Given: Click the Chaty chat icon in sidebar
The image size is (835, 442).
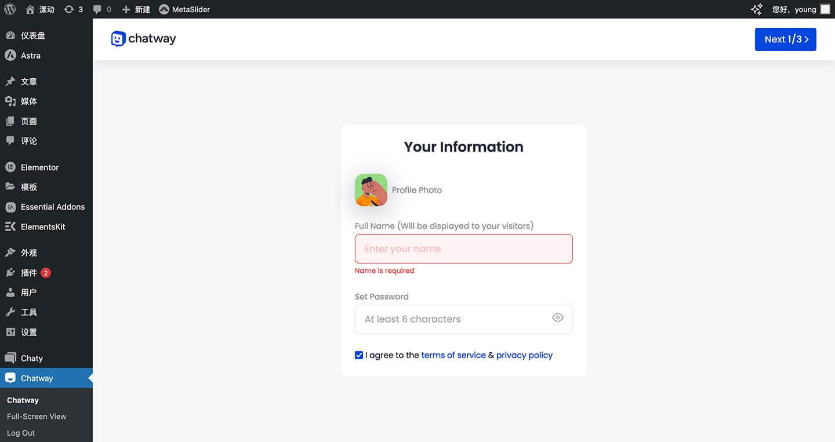Looking at the screenshot, I should [10, 358].
